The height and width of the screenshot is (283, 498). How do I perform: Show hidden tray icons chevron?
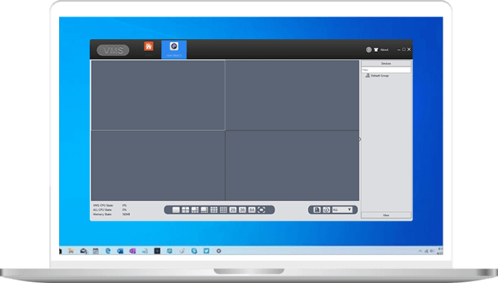click(x=420, y=251)
